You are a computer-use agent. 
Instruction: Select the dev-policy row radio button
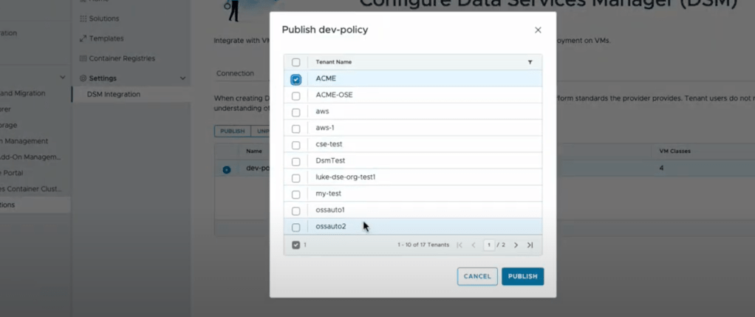227,169
